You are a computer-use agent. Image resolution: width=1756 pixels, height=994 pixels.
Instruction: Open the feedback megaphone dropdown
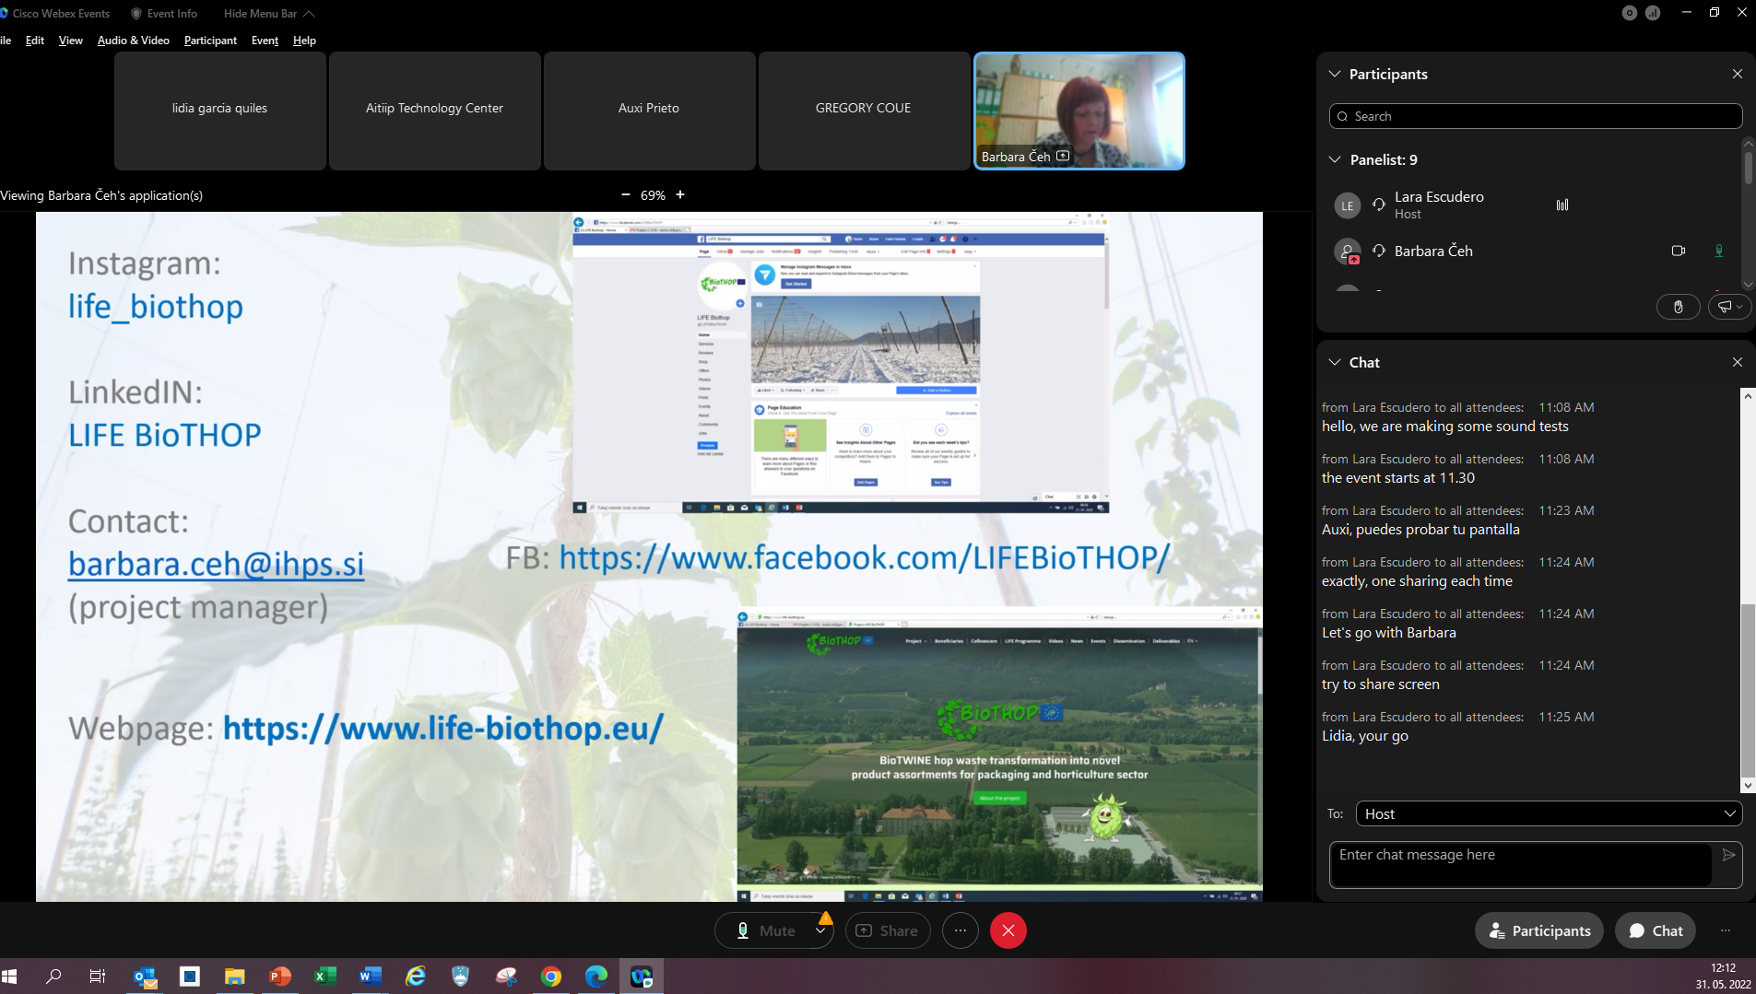(x=1729, y=307)
